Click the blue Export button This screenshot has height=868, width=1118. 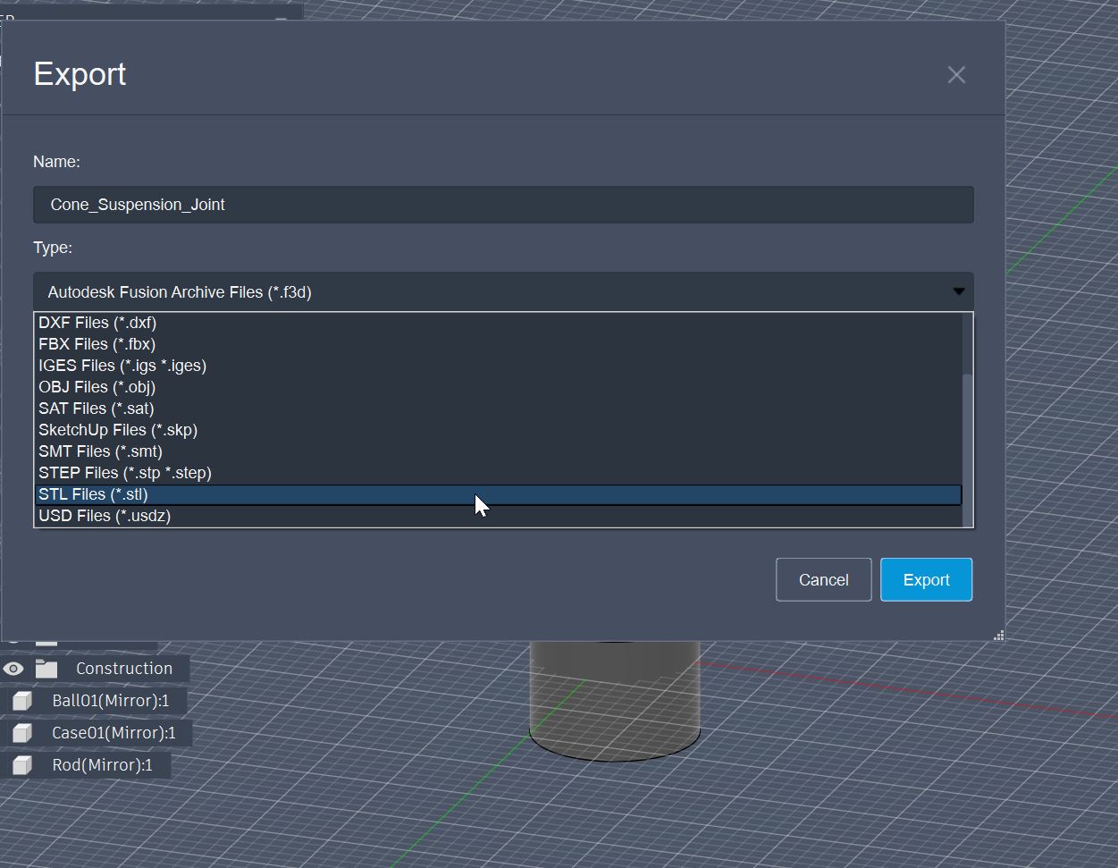(926, 580)
